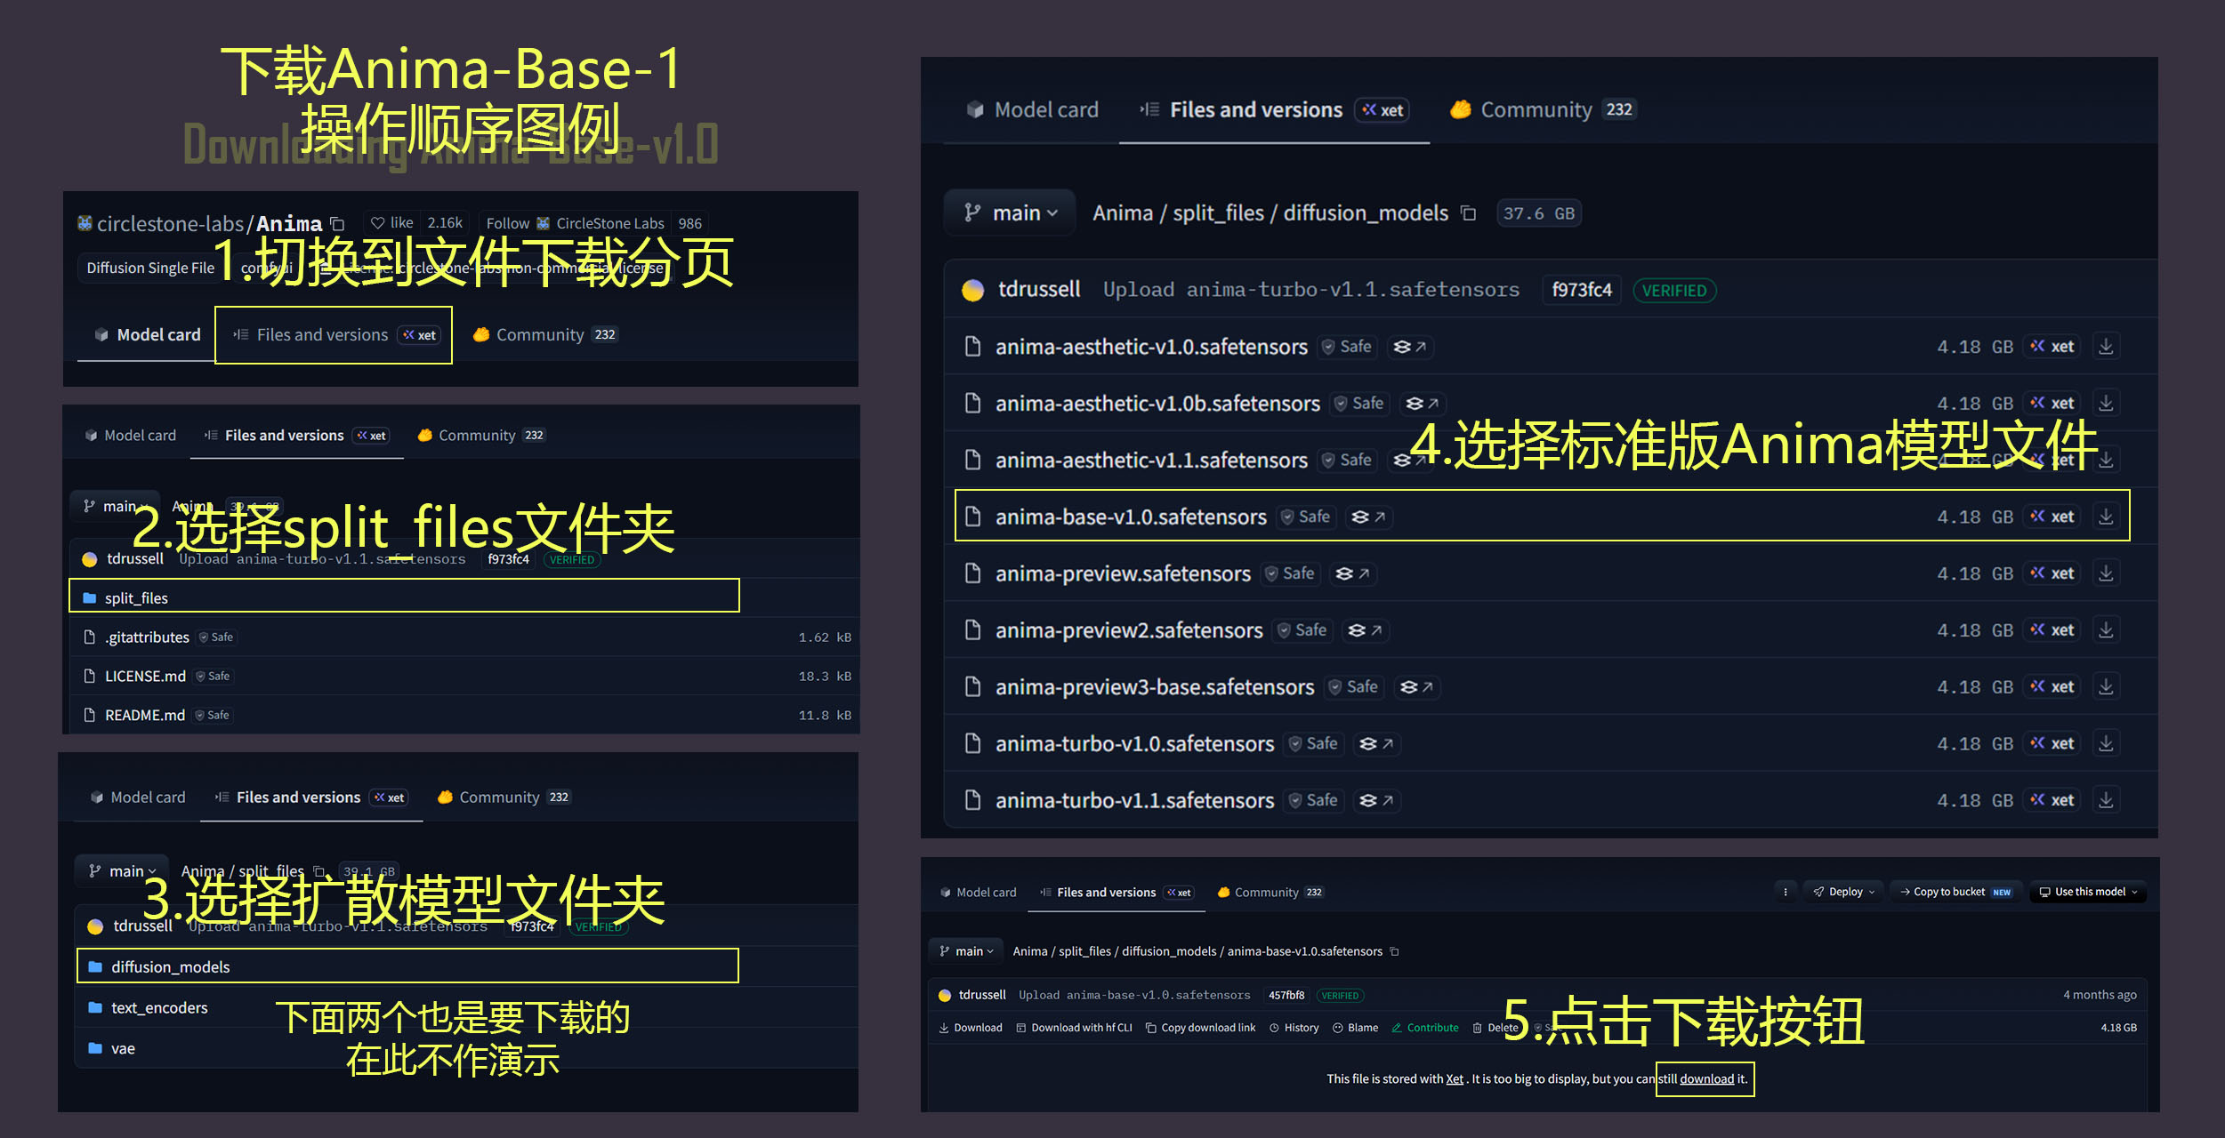Open History for anima-base-v1.0.safetensors

[1294, 1028]
